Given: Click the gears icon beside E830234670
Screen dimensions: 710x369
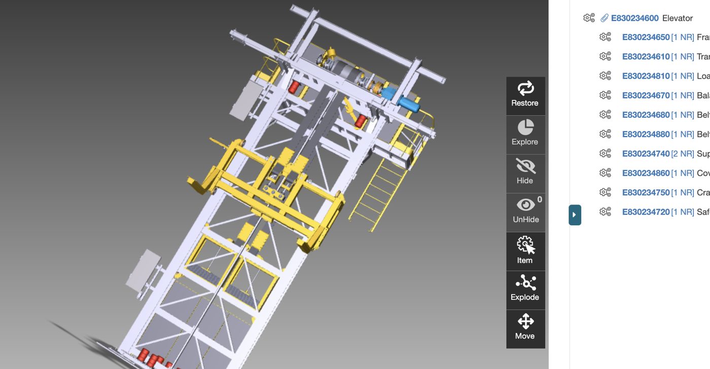Looking at the screenshot, I should (x=605, y=95).
